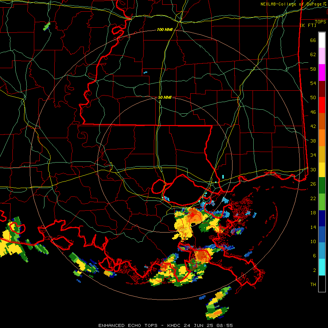Select the navy blue legend swatch

click(322, 218)
